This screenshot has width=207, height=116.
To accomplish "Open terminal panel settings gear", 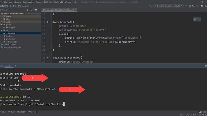I will (206, 66).
